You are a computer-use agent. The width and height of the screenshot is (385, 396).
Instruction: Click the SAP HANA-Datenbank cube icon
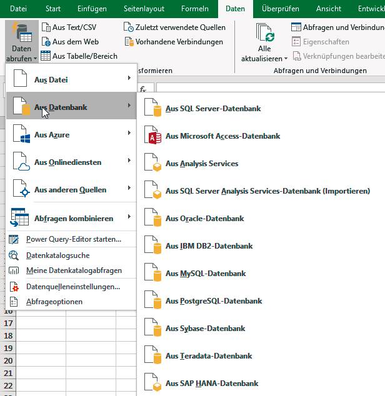coord(152,383)
